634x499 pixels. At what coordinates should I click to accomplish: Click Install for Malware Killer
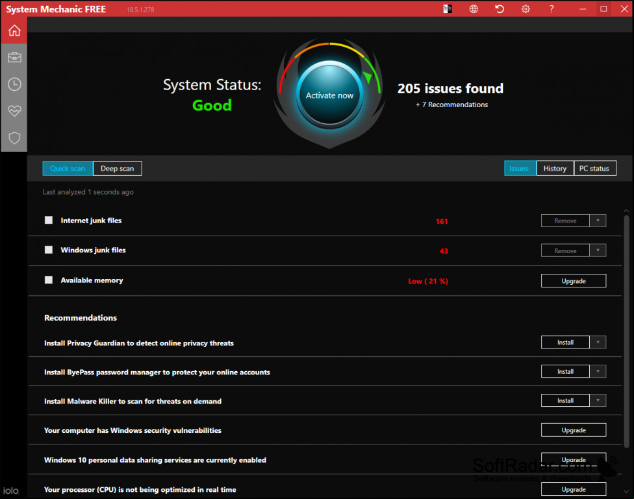pyautogui.click(x=565, y=400)
